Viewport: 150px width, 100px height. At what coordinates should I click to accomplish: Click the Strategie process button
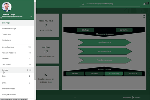(85, 30)
